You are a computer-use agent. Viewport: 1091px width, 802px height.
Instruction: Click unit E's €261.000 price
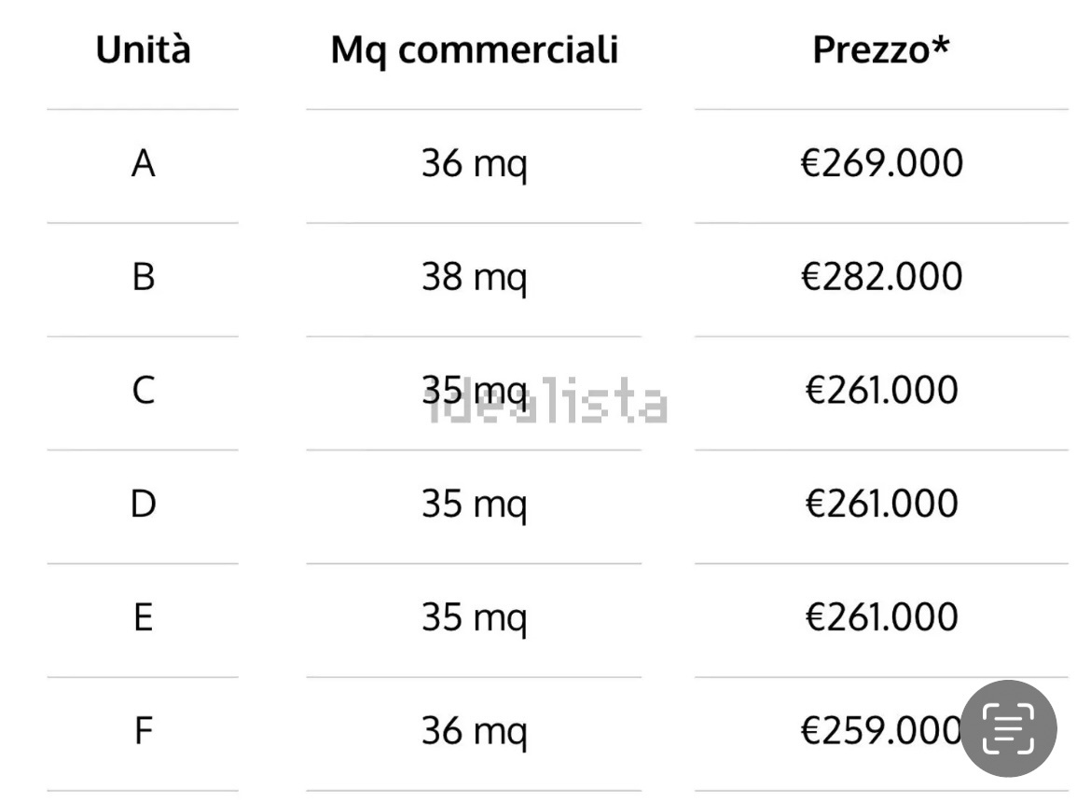pyautogui.click(x=881, y=617)
